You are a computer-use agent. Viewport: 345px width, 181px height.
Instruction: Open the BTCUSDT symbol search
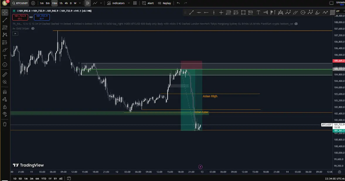point(20,3)
